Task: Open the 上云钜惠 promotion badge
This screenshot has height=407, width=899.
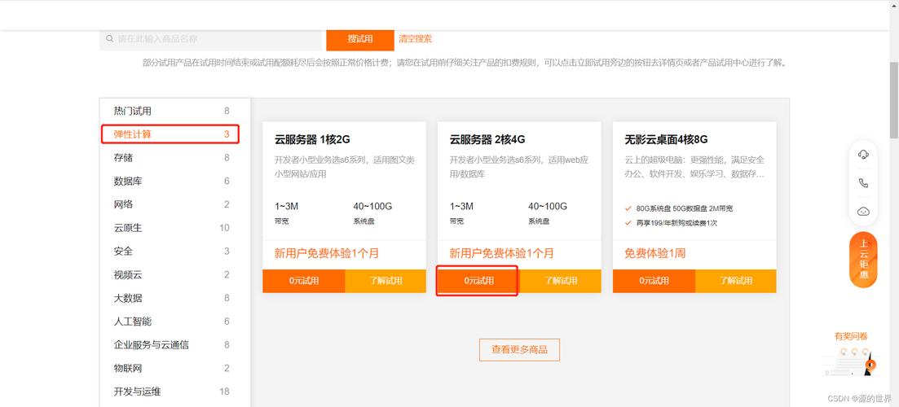Action: [863, 260]
